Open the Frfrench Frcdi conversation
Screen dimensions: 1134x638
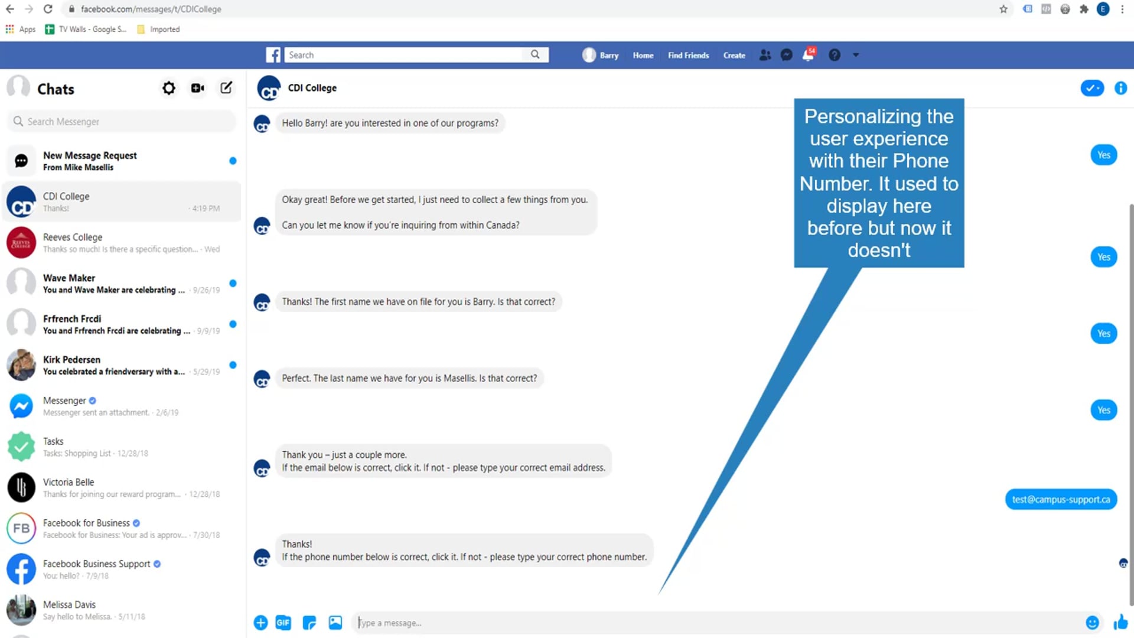(x=122, y=324)
